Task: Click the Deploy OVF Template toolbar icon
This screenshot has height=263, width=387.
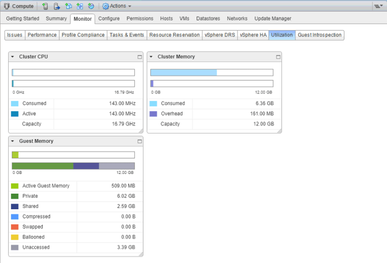Action: point(91,6)
